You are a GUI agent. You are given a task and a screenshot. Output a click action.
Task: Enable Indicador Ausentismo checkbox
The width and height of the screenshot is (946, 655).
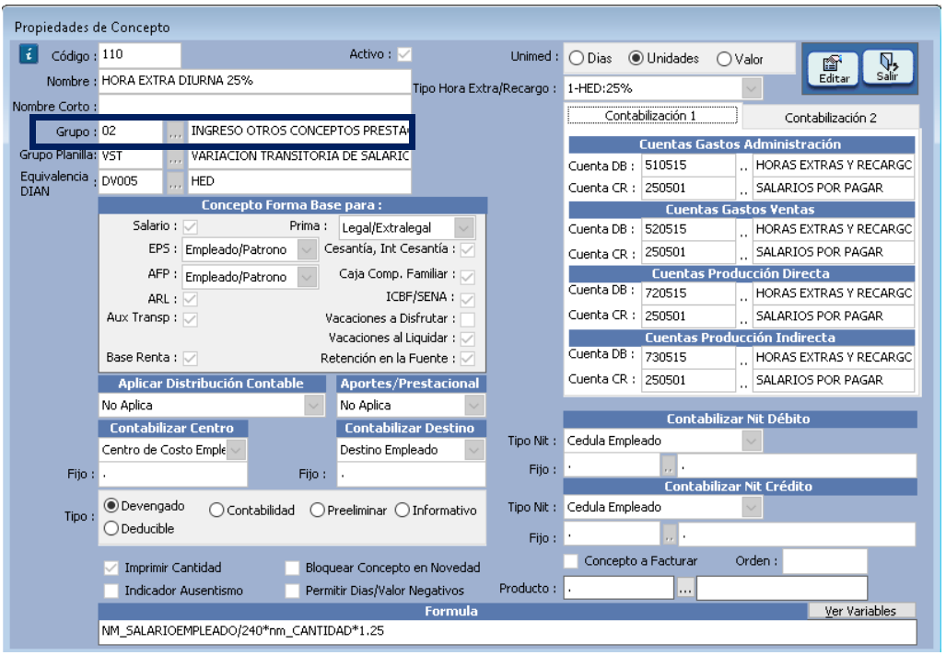coord(111,591)
